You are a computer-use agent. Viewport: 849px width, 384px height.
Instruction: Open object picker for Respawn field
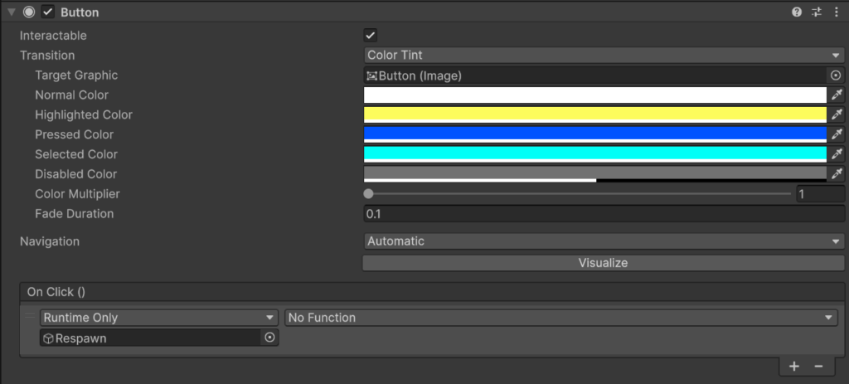[x=269, y=338]
